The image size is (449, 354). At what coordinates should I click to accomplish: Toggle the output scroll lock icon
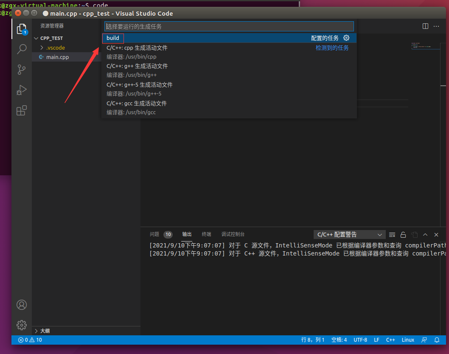coord(403,235)
